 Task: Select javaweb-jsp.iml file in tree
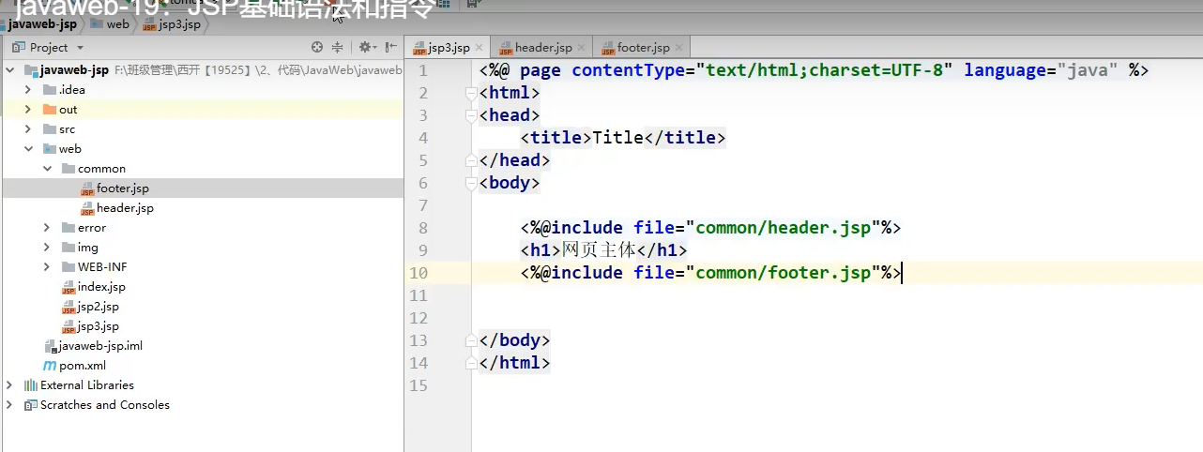point(100,346)
